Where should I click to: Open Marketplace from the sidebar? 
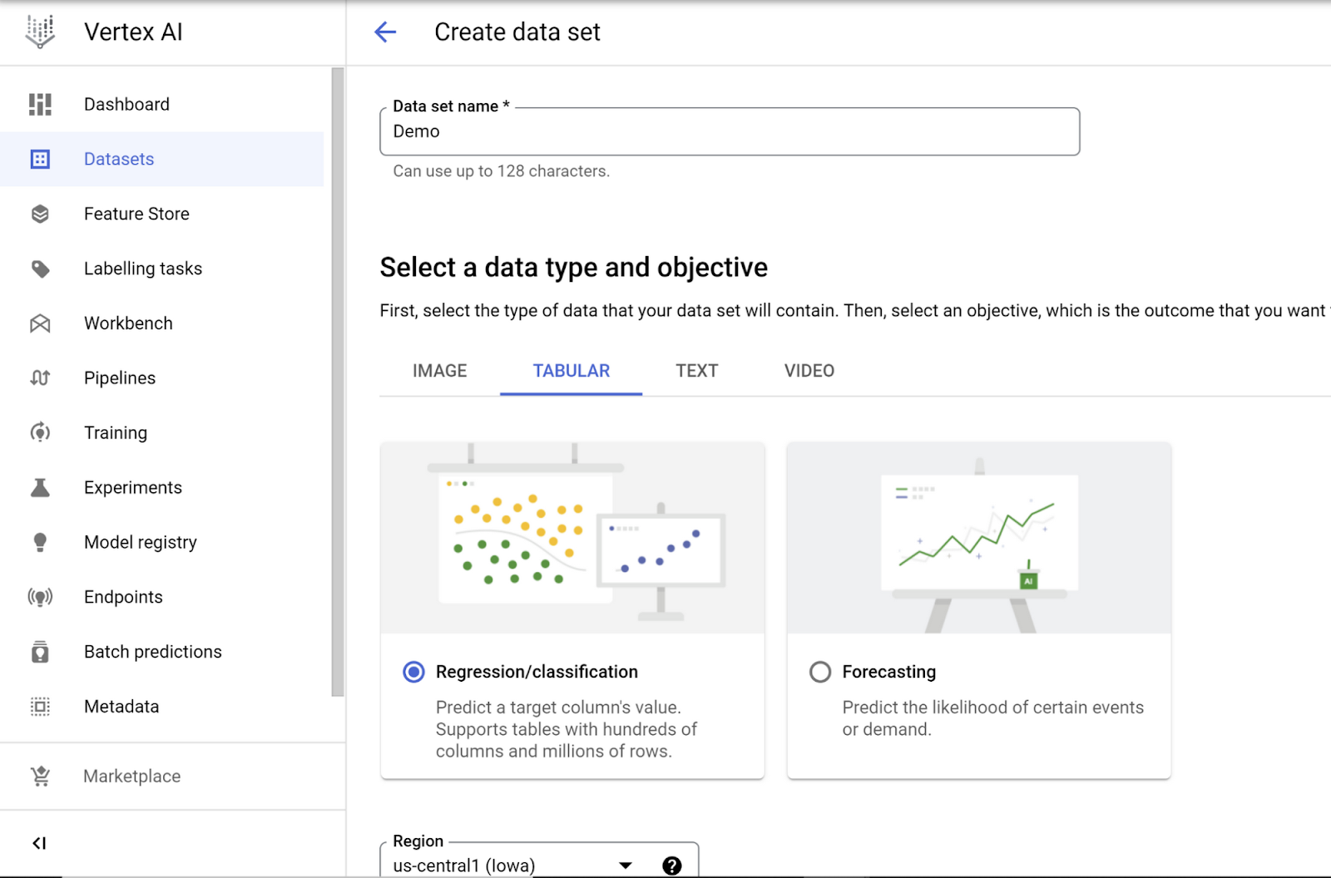click(x=131, y=776)
